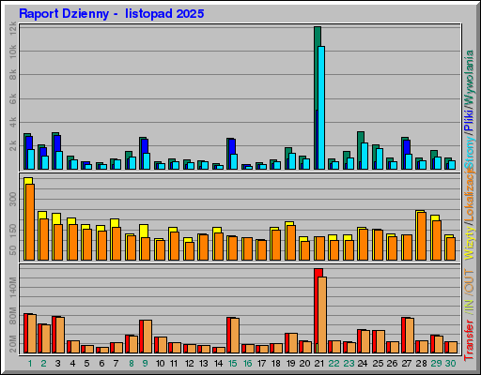Click day label '5' on the x-axis

[87, 364]
